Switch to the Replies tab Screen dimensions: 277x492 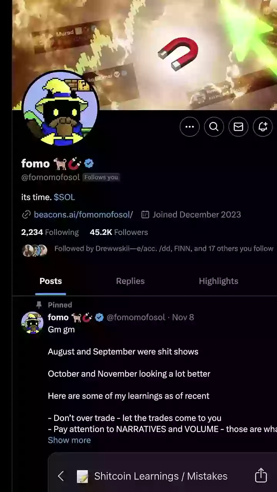tap(130, 281)
